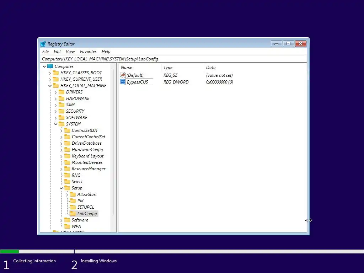Screen dimensions: 364x273
Task: Collapse the SYSTEM key
Action: coord(55,124)
